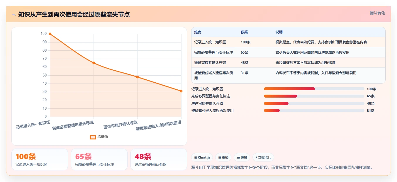Click the 维度 table column header
This screenshot has width=397, height=182.
pos(198,32)
